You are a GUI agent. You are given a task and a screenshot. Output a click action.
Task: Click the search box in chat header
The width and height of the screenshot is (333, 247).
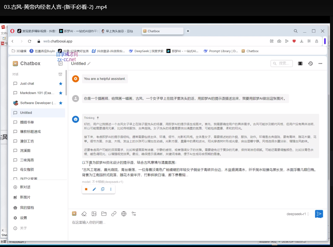pos(282,63)
